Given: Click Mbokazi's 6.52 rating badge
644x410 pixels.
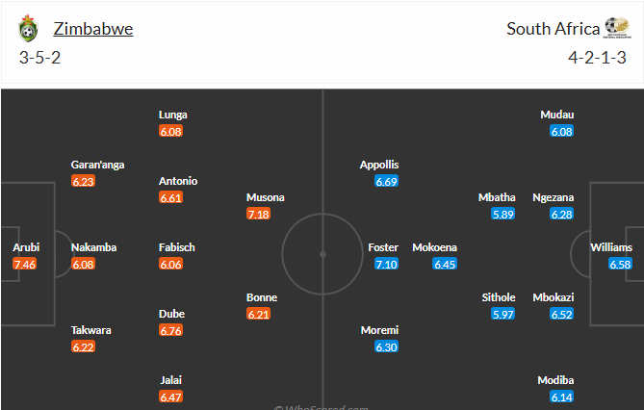Looking at the screenshot, I should [x=562, y=314].
